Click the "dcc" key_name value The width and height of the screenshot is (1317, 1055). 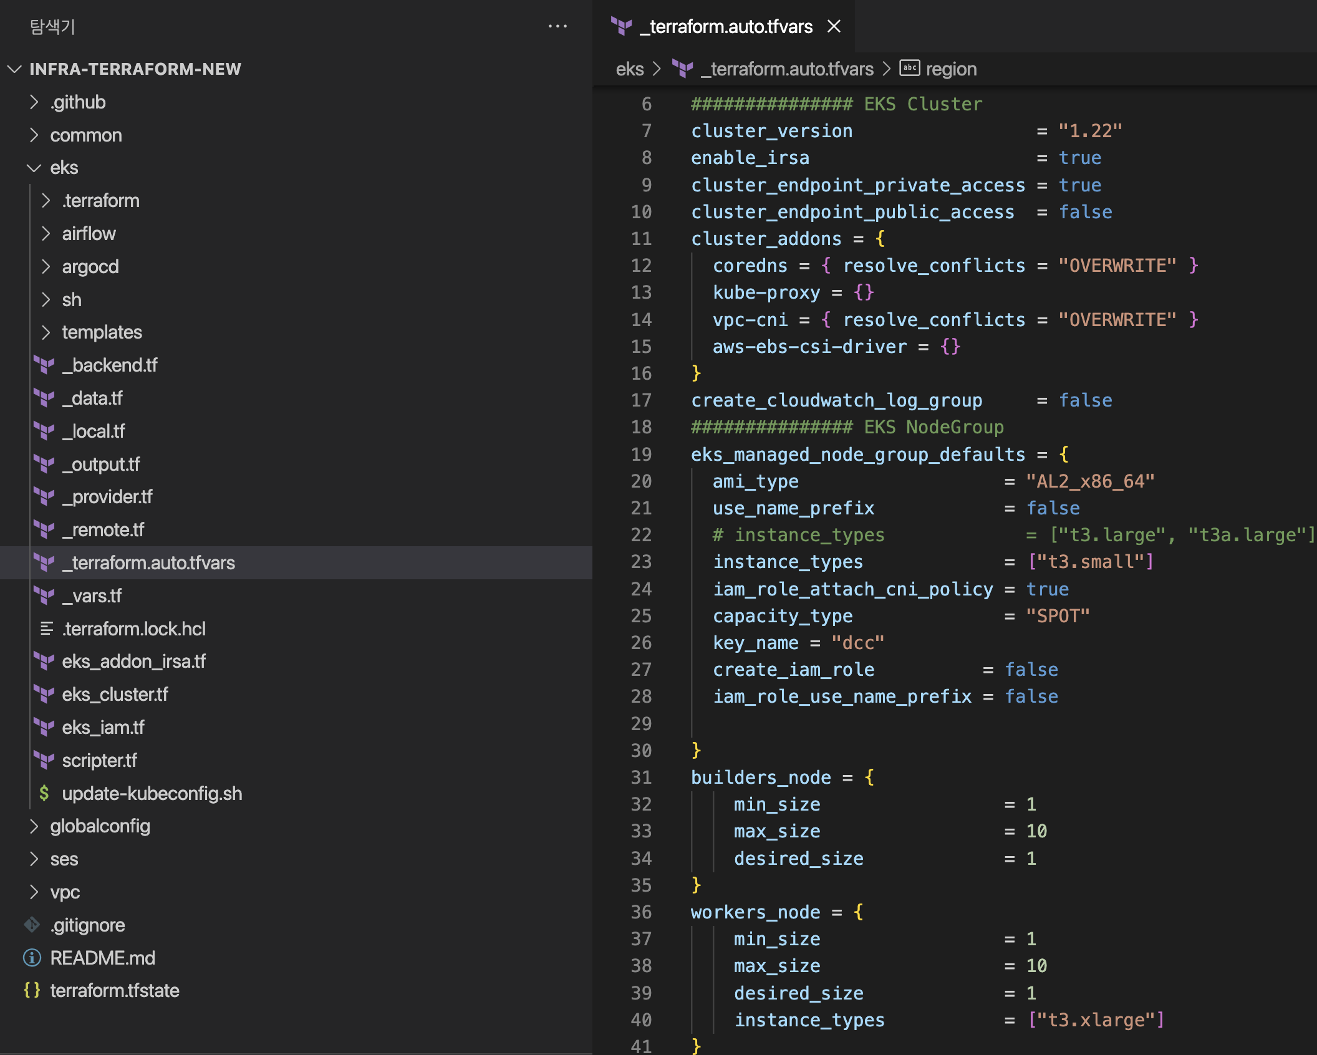pyautogui.click(x=858, y=643)
